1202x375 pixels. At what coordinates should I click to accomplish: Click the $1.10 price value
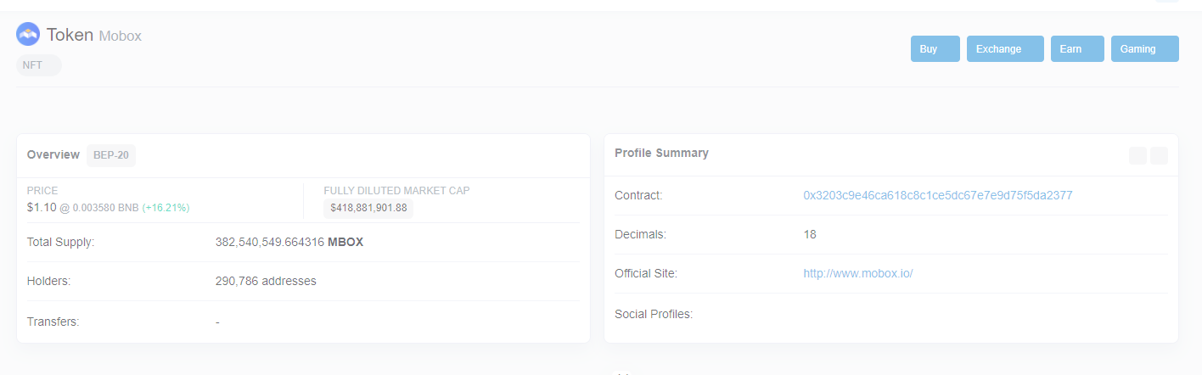[41, 207]
